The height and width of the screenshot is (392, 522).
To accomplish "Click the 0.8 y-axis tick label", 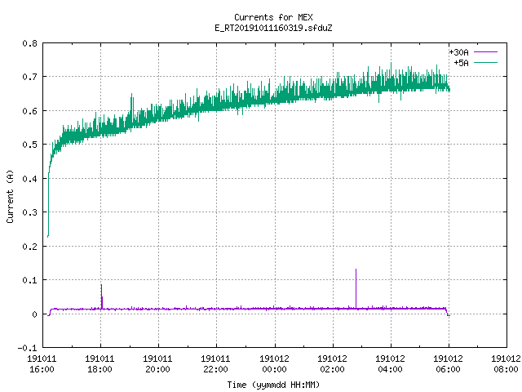I will click(29, 43).
